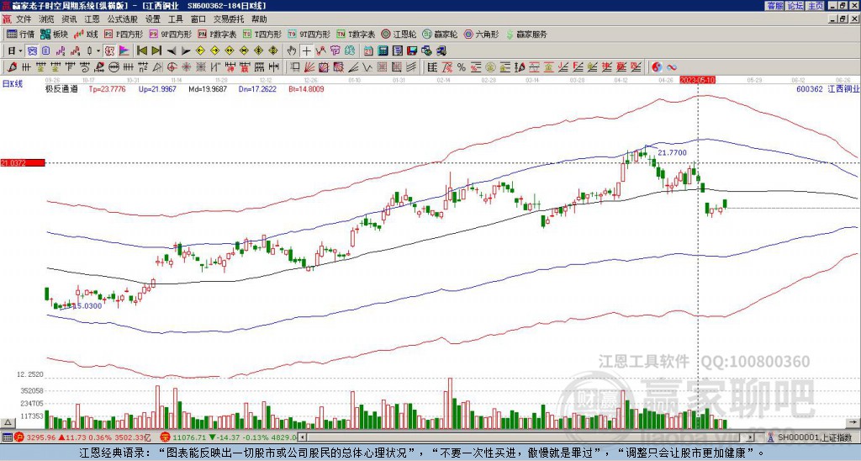Toggle the 权 ex-rights adjustment button

coord(108,50)
